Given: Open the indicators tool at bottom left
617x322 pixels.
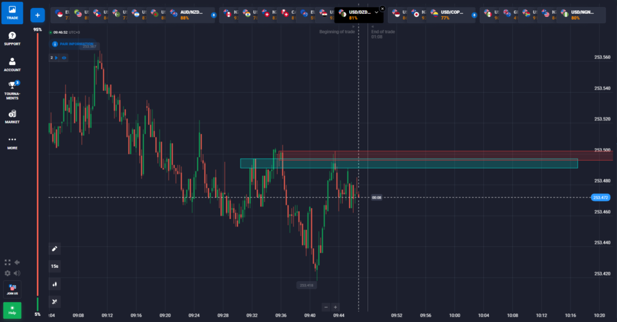Looking at the screenshot, I should pos(55,302).
